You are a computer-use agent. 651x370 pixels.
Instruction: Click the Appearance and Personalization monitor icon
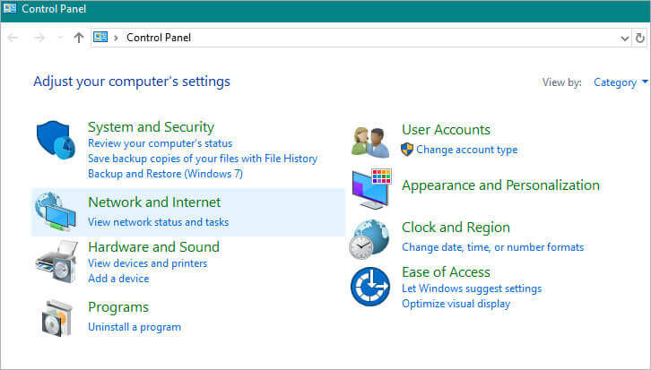[x=371, y=189]
